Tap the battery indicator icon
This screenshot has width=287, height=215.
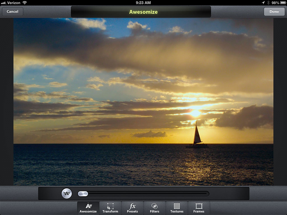click(283, 3)
